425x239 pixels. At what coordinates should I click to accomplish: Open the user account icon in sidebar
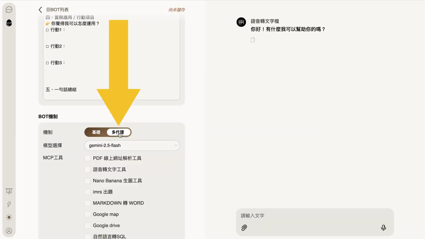(9, 231)
